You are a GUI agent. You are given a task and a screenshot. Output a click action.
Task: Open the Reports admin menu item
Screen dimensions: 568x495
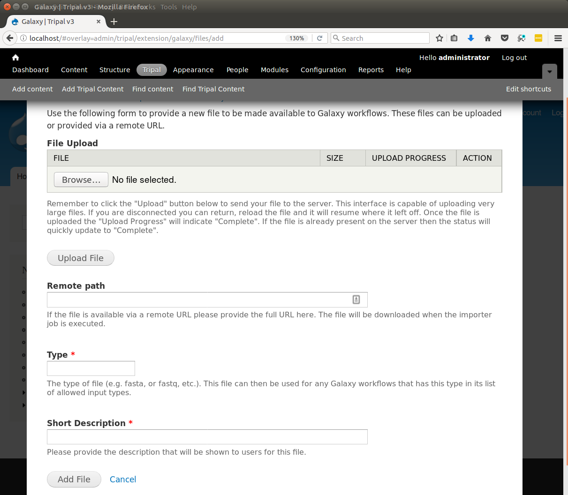coord(371,70)
